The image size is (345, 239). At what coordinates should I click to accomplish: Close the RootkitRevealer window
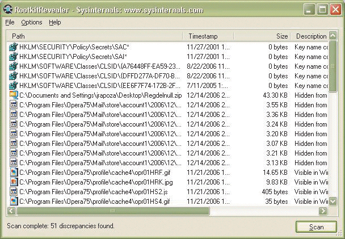click(x=336, y=10)
